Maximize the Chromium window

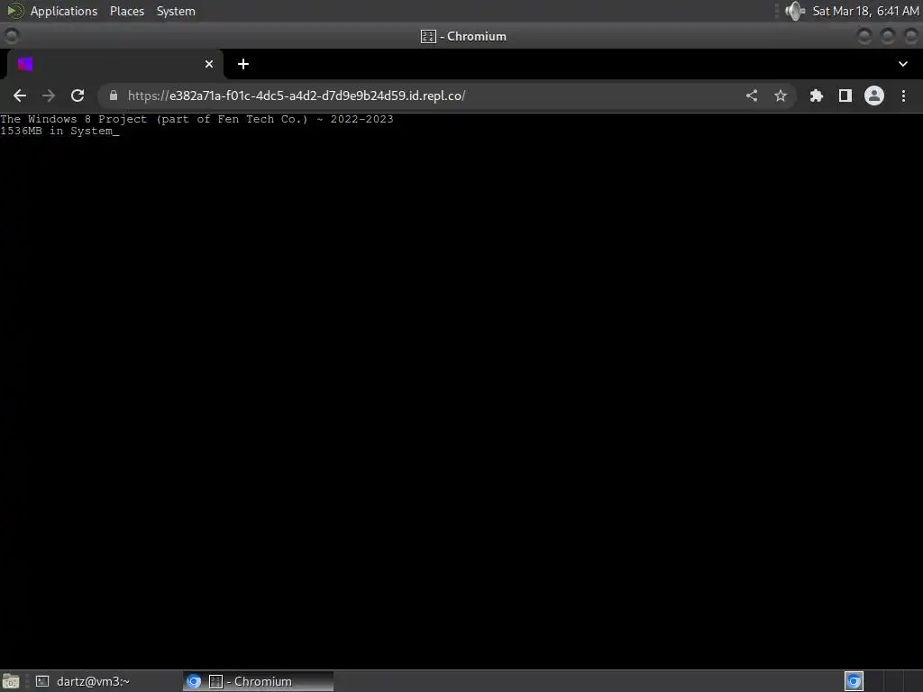[888, 36]
